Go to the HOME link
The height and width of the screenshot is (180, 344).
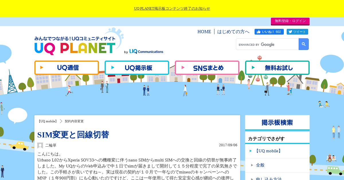[x=204, y=32]
